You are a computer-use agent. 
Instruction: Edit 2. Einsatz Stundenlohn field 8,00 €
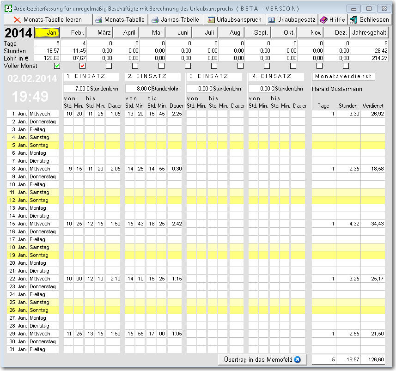point(138,89)
